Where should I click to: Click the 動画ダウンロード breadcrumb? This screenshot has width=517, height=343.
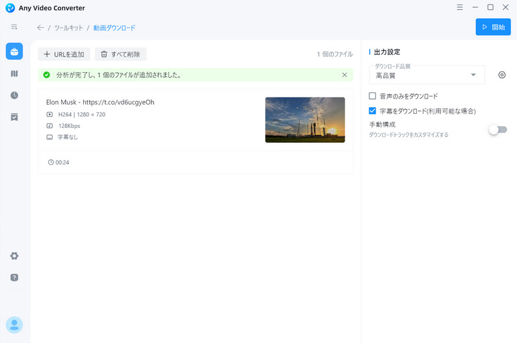pyautogui.click(x=114, y=28)
